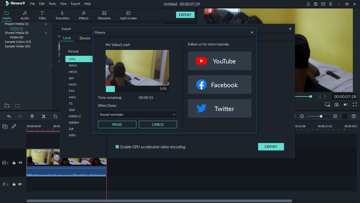This screenshot has height=203, width=360.
Task: Open the Twitter follow button
Action: coord(220,108)
